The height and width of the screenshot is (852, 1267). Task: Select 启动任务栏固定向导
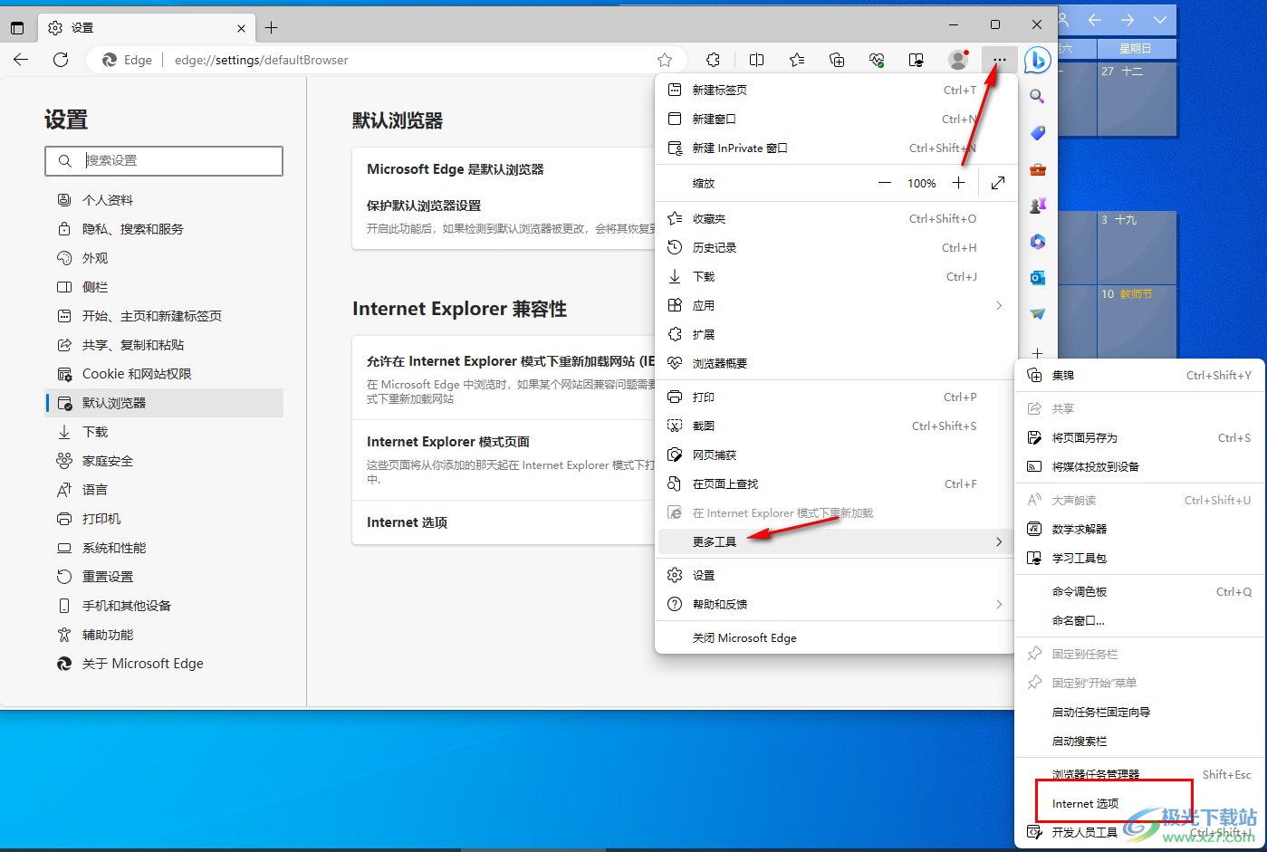click(x=1140, y=712)
